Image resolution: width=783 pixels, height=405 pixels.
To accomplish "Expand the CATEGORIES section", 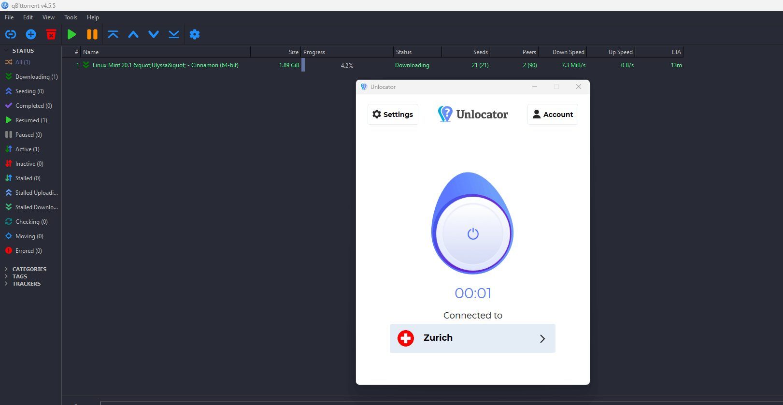I will 6,269.
